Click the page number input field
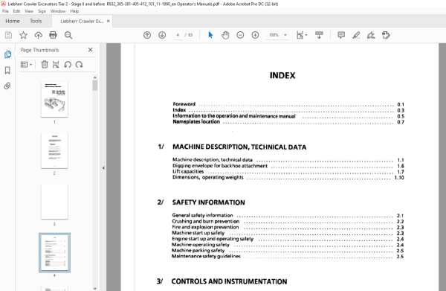446x291 pixels. 178,35
